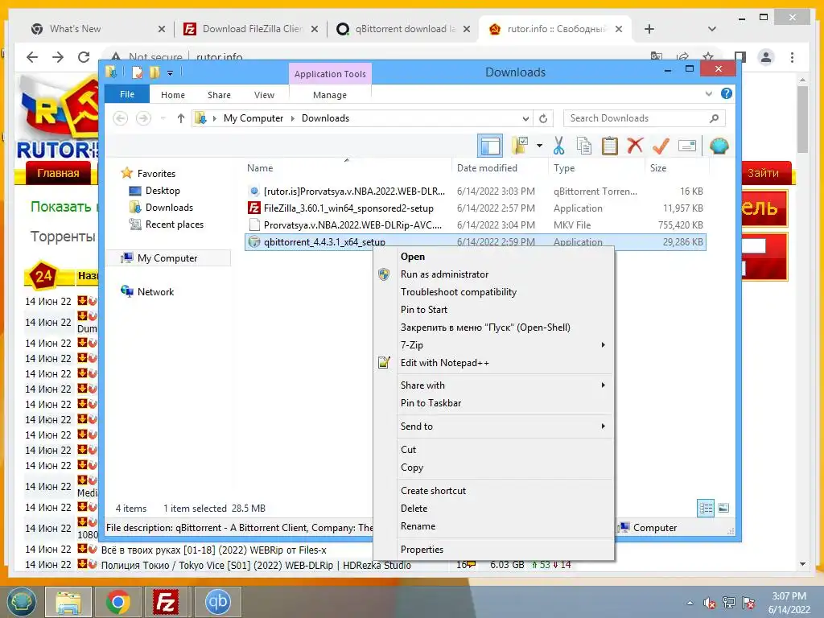The image size is (824, 618).
Task: Click the FileZilla icon in the taskbar
Action: coord(166,602)
